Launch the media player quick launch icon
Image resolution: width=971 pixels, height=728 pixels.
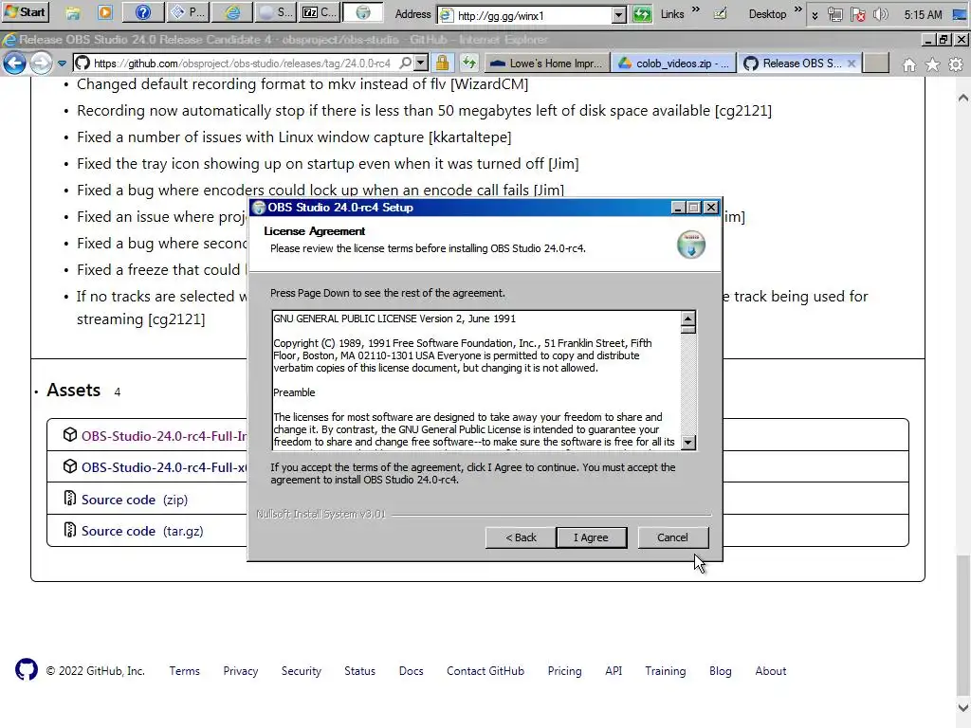coord(105,12)
